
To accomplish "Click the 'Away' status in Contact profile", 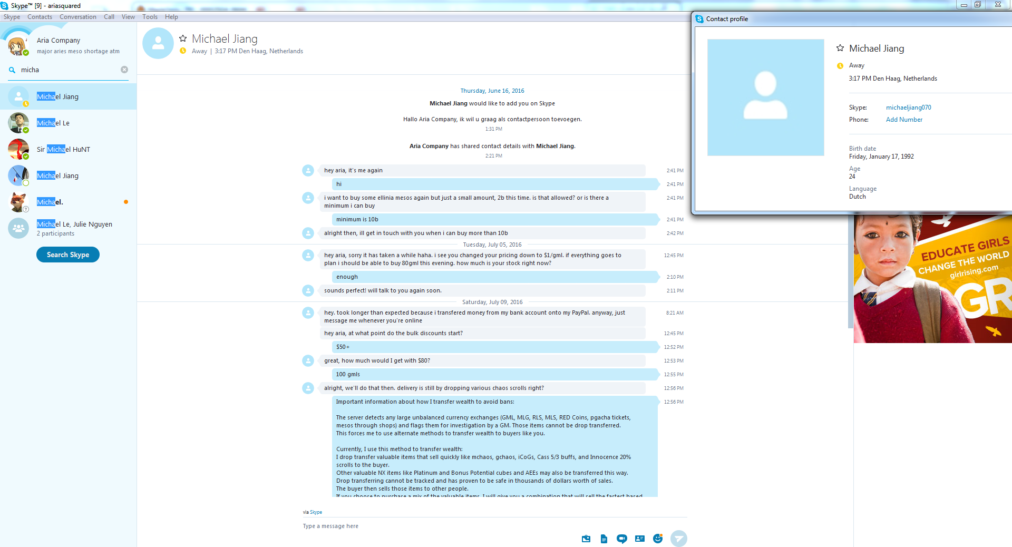I will click(x=857, y=65).
